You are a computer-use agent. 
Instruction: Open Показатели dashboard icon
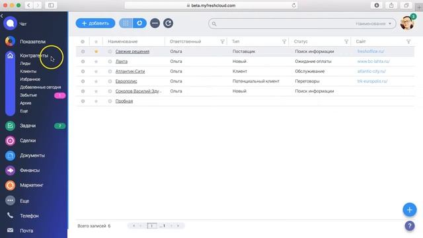(10, 41)
